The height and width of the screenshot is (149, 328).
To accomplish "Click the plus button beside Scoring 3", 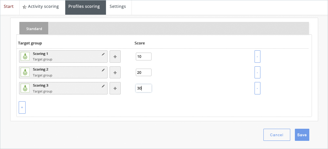I will (x=115, y=88).
